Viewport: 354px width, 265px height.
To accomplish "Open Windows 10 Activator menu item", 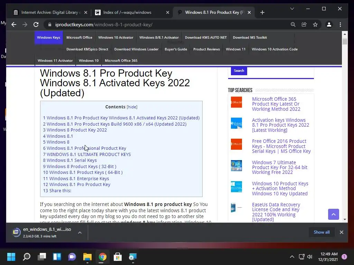I will [115, 37].
